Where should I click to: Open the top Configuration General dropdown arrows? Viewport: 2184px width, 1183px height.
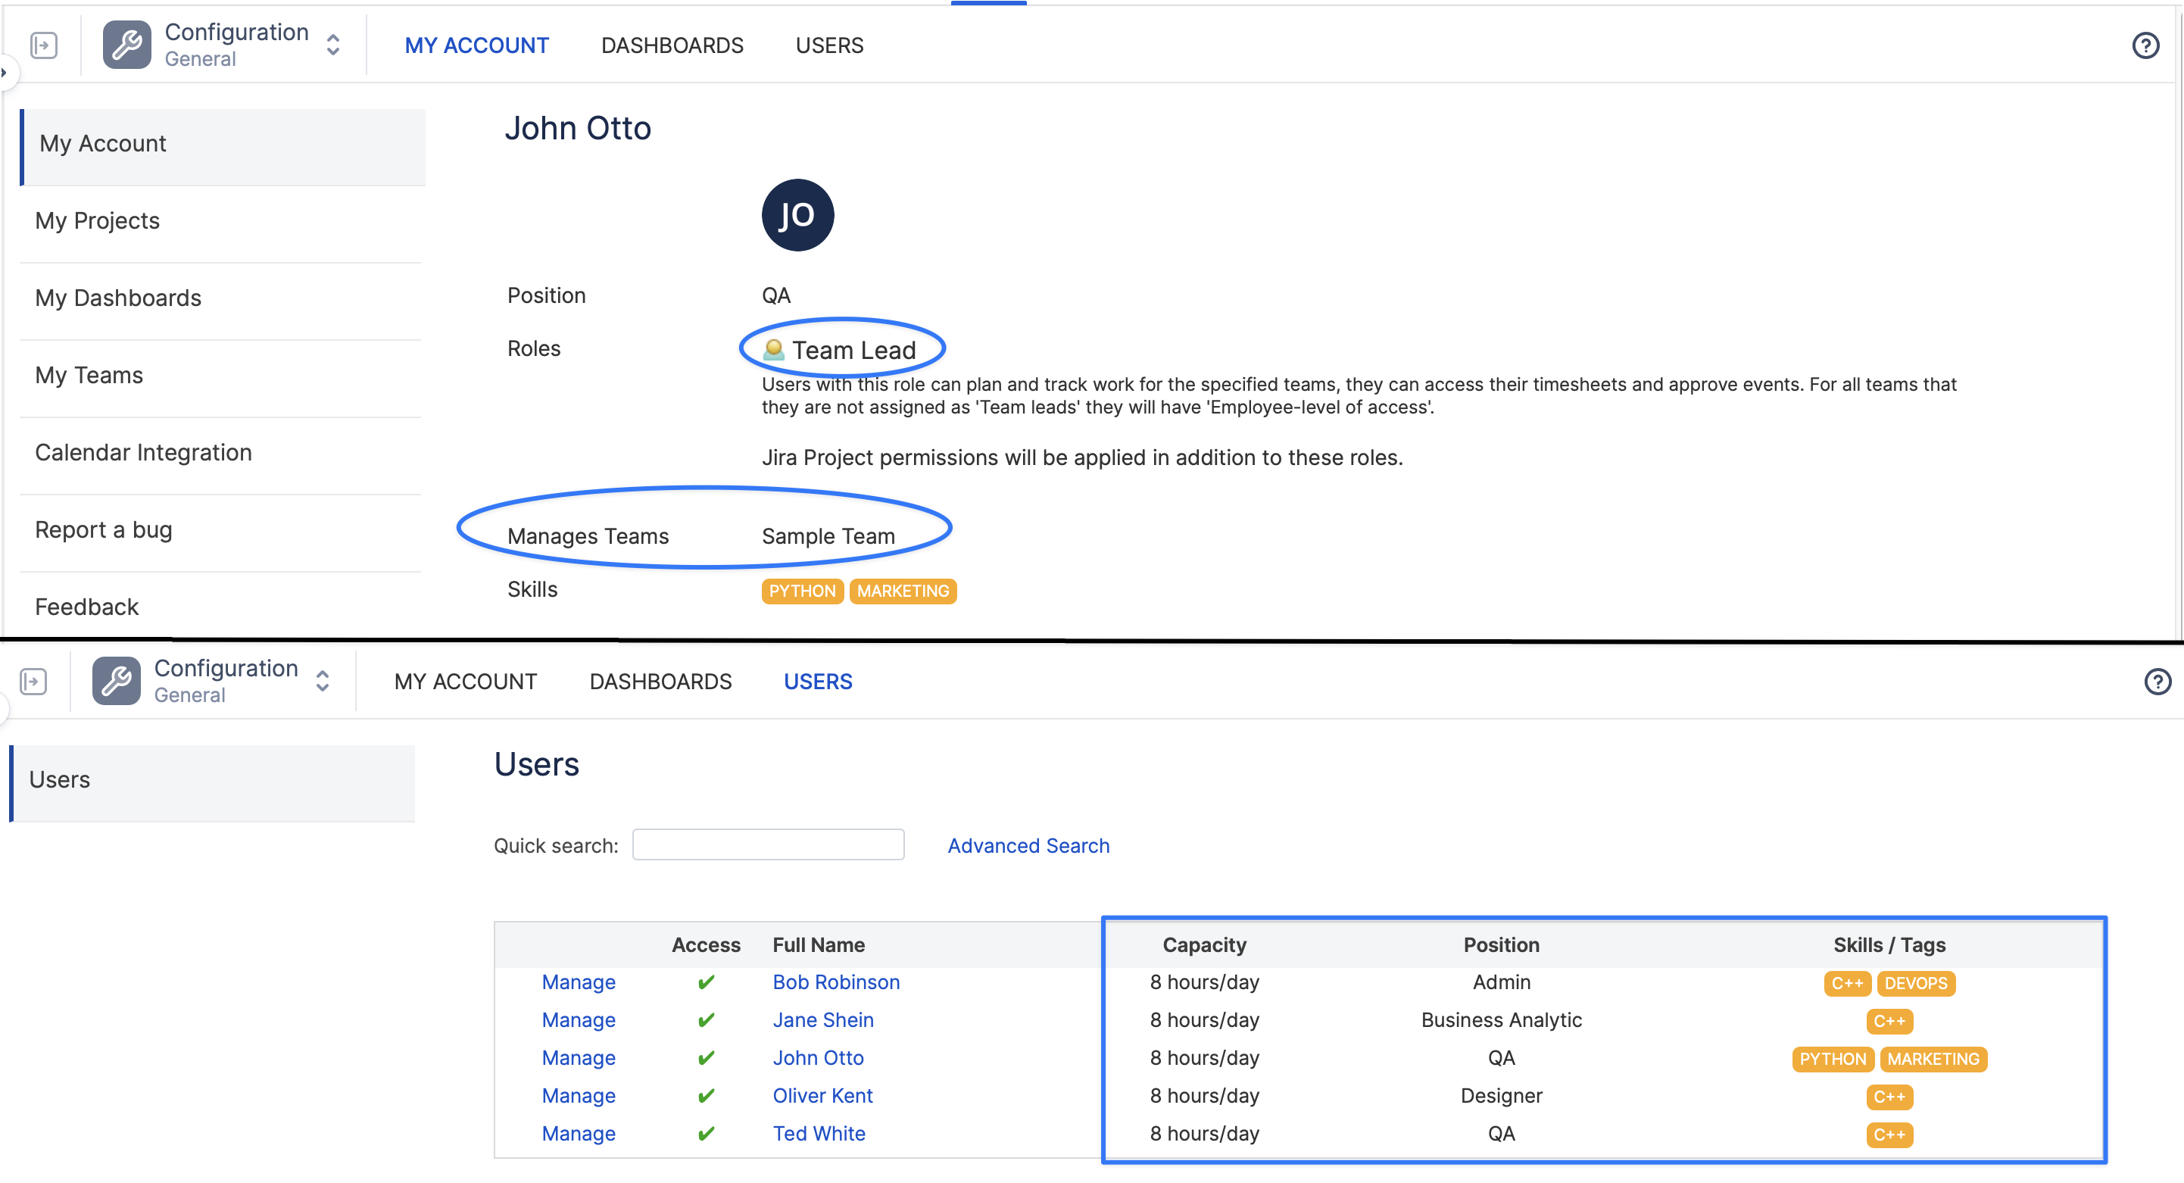coord(333,45)
